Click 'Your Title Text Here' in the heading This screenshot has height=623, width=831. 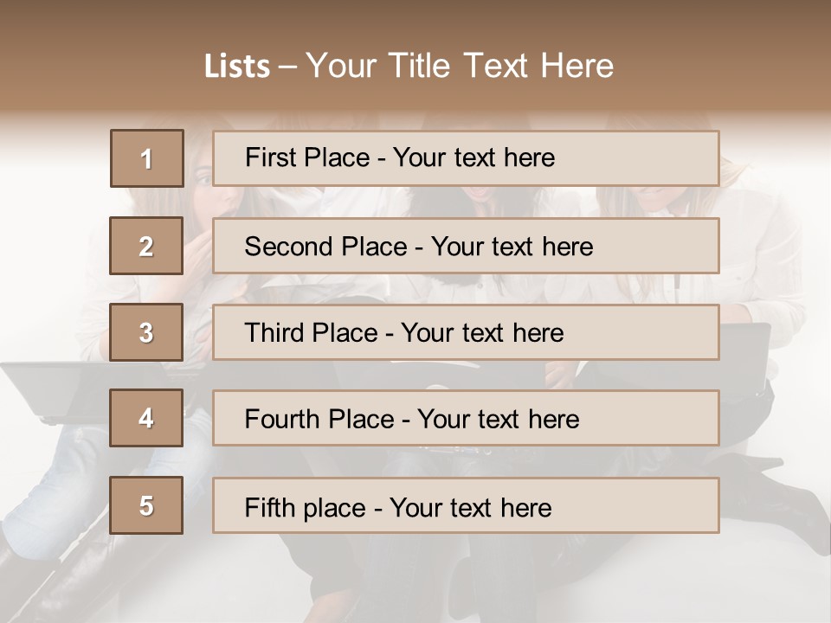point(460,66)
